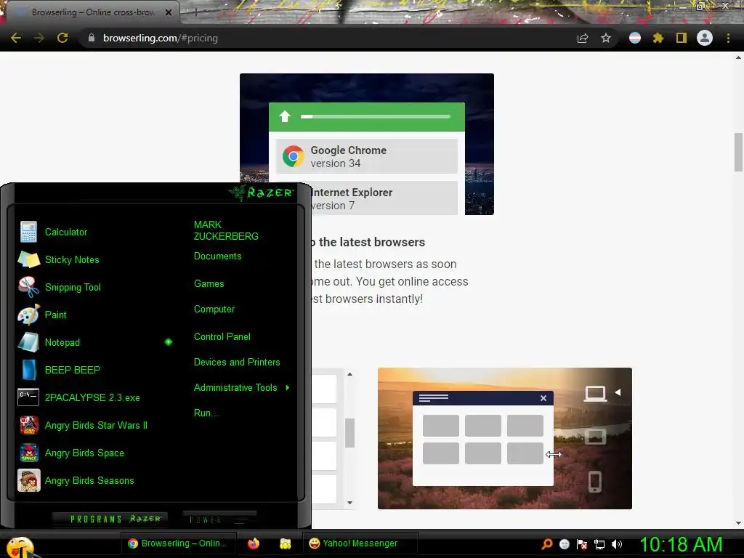Open Devices and Printers

(237, 362)
